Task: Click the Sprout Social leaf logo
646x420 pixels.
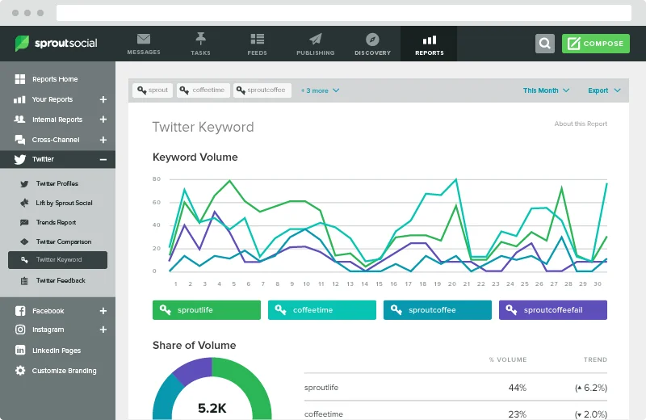Action: [x=23, y=44]
